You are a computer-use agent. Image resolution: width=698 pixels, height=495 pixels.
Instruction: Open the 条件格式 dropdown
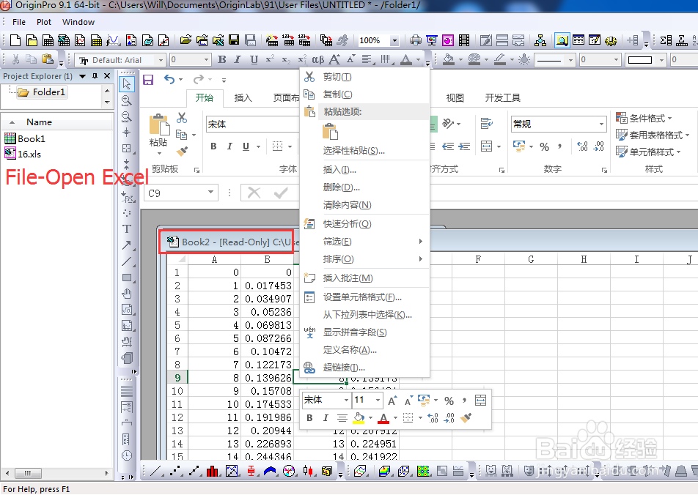(644, 118)
